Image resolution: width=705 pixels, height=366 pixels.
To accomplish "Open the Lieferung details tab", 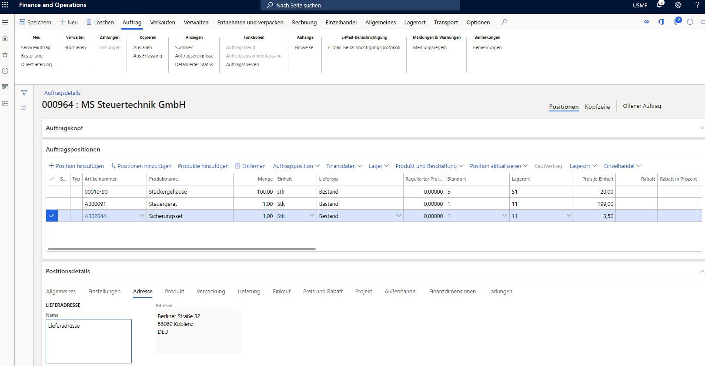I will point(249,291).
